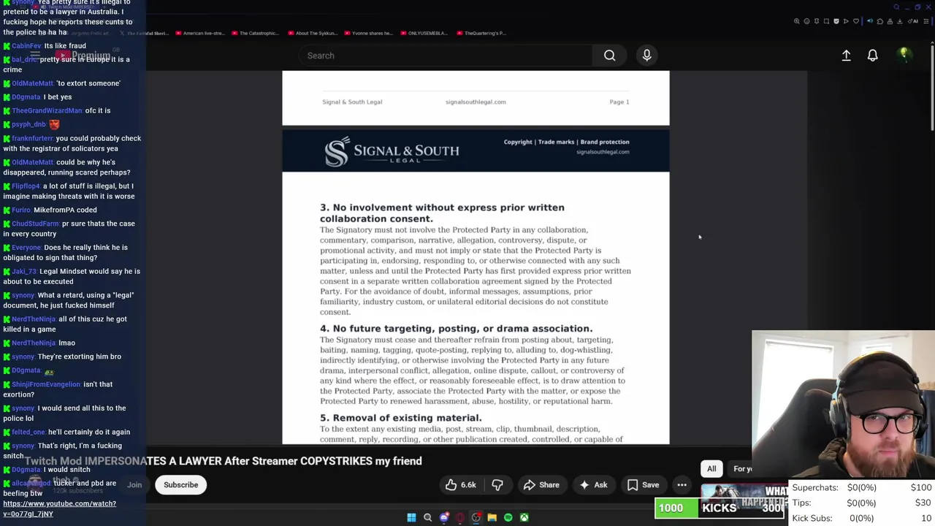Open the YouTube upload/create icon
The height and width of the screenshot is (526, 935).
(846, 56)
